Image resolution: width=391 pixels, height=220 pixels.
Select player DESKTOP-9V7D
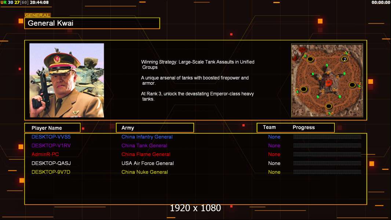pyautogui.click(x=51, y=172)
